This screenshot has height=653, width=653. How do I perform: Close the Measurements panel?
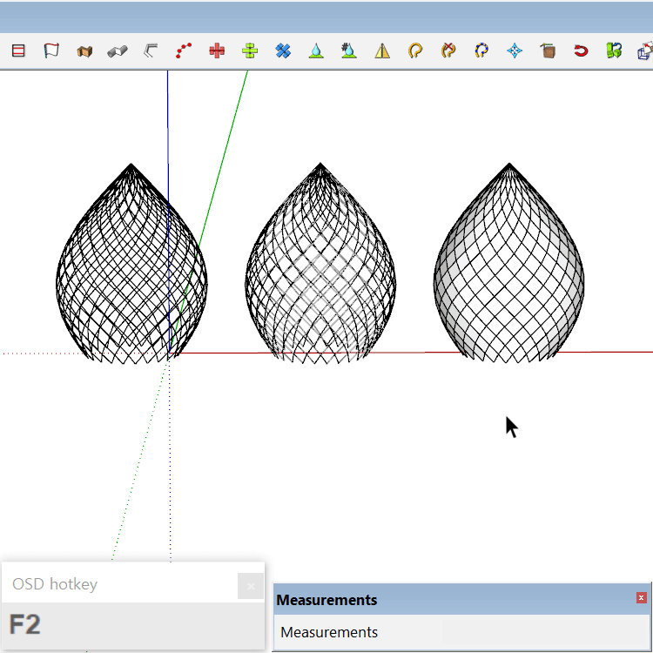[642, 598]
